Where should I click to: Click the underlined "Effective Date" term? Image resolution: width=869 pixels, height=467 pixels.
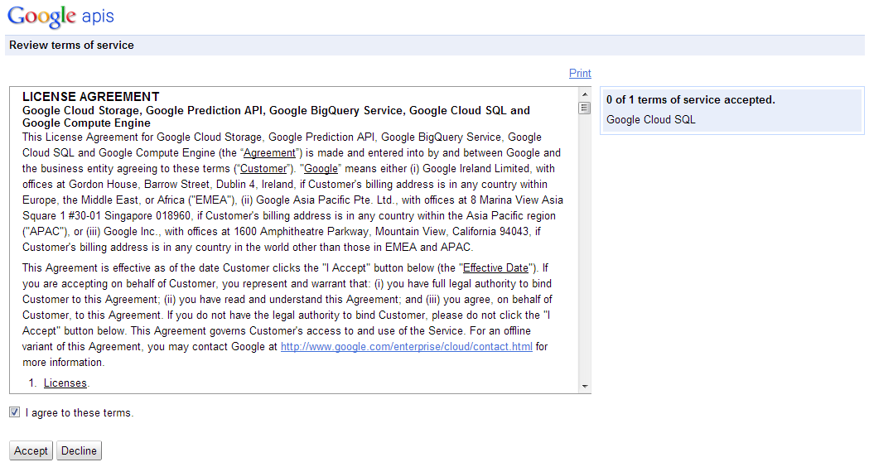click(x=495, y=268)
